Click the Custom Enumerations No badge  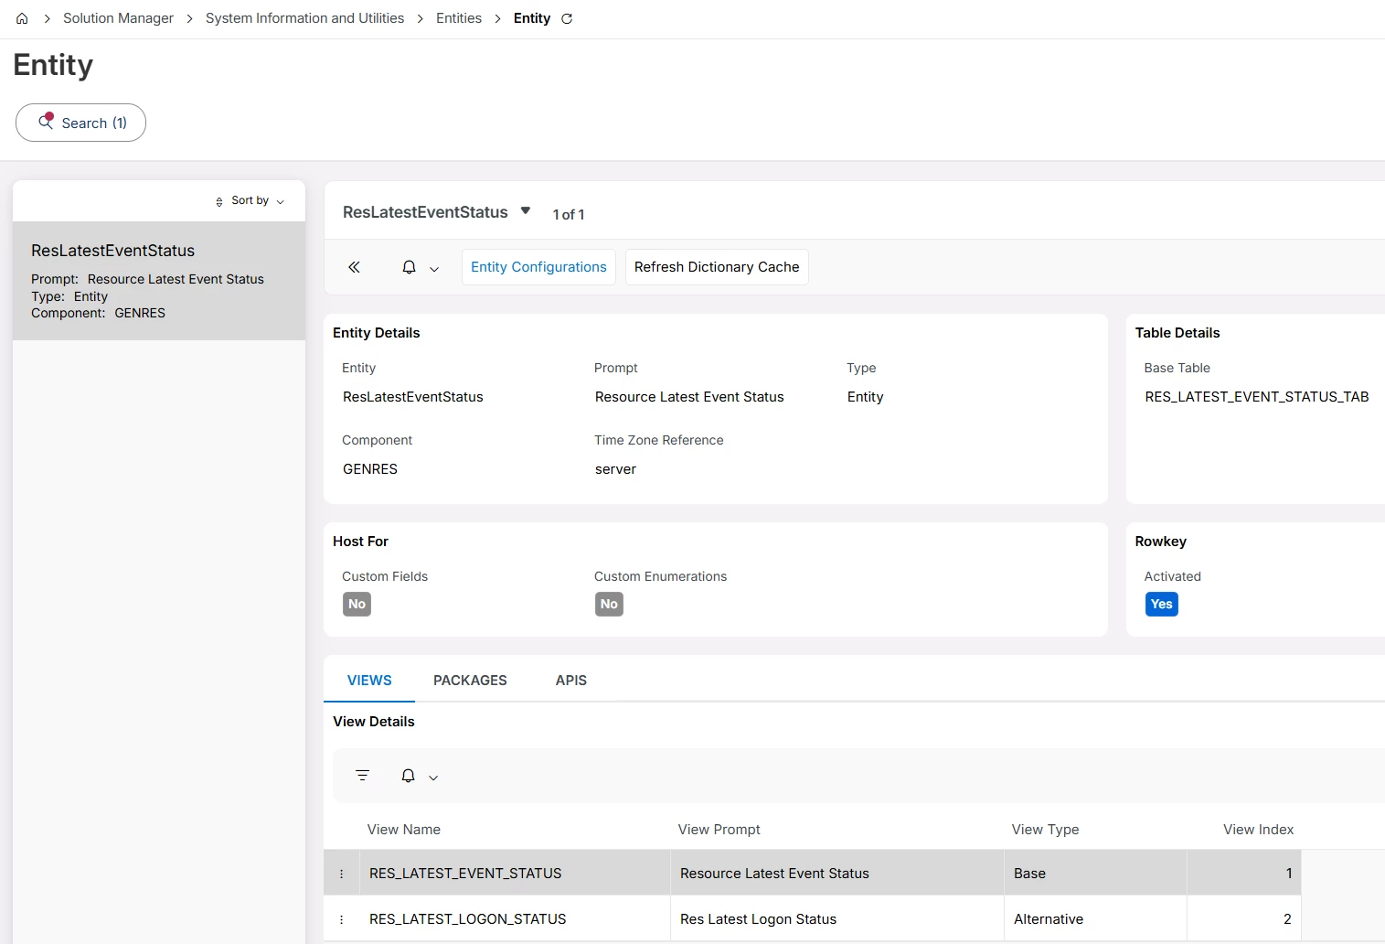click(609, 604)
